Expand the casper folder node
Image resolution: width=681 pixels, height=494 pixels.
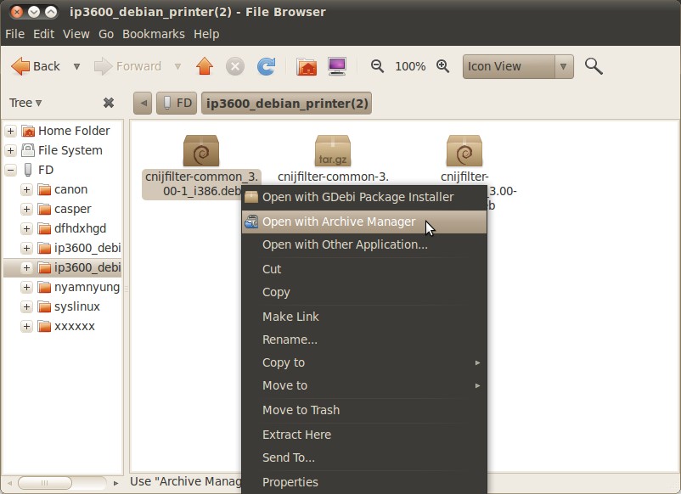(26, 210)
